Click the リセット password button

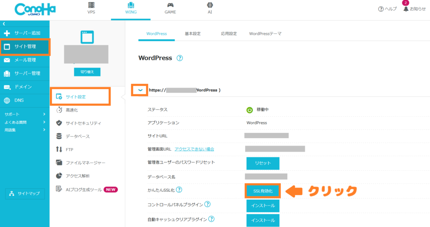coord(263,163)
